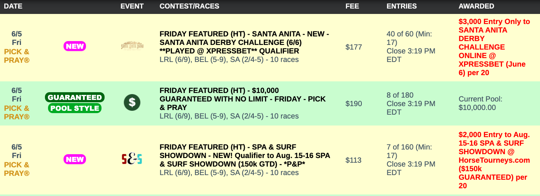This screenshot has height=196, width=540.
Task: Sort by the FEE column header
Action: [352, 6]
